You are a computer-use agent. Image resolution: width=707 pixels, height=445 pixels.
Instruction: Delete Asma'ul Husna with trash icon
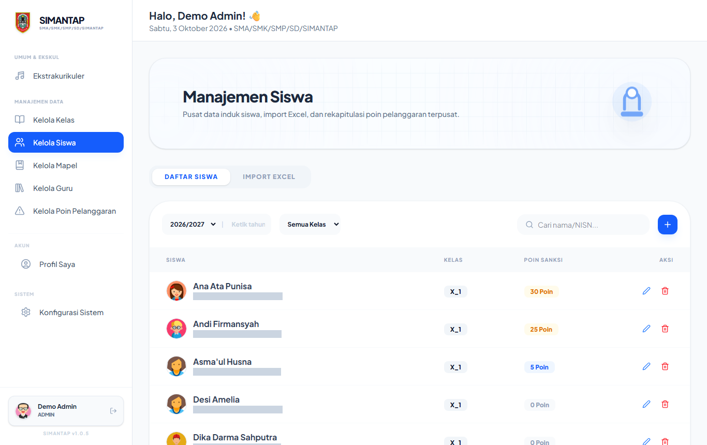coord(665,366)
